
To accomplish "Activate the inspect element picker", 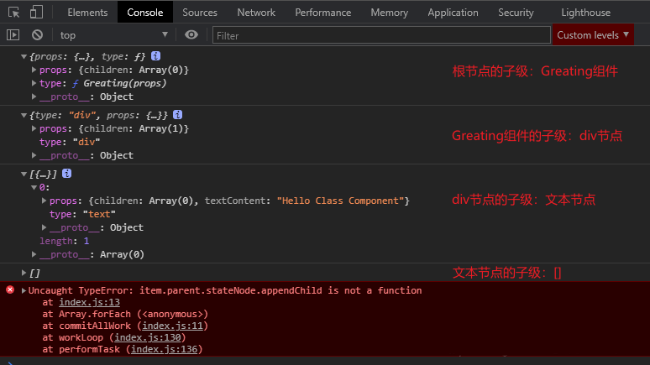I will (13, 13).
